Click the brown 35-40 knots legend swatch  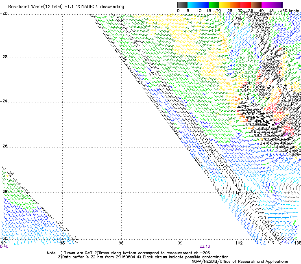(x=256, y=5)
